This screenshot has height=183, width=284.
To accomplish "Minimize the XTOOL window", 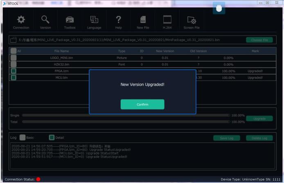I will 261,3.
